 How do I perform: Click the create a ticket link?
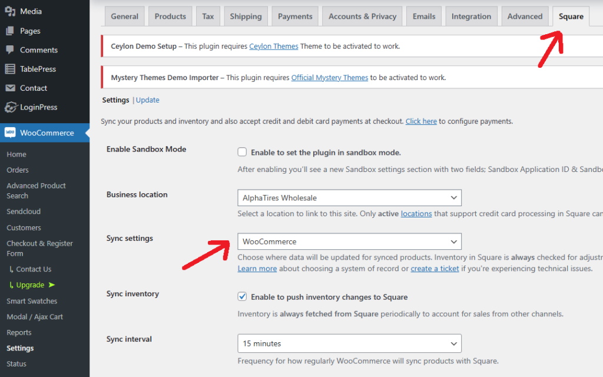[x=435, y=269]
